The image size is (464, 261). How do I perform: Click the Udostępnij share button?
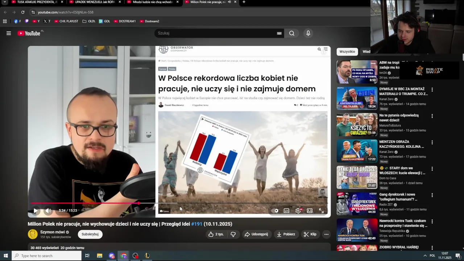[x=256, y=234]
